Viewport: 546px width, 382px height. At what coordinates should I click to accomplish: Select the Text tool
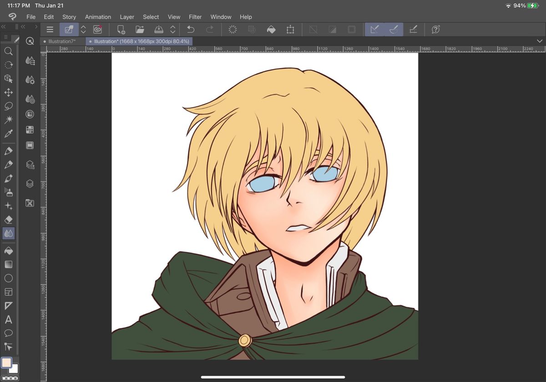[x=8, y=319]
